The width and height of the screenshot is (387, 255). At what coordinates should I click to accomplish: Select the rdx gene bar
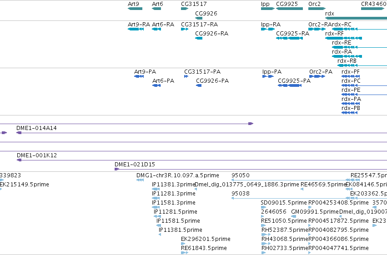[356, 18]
